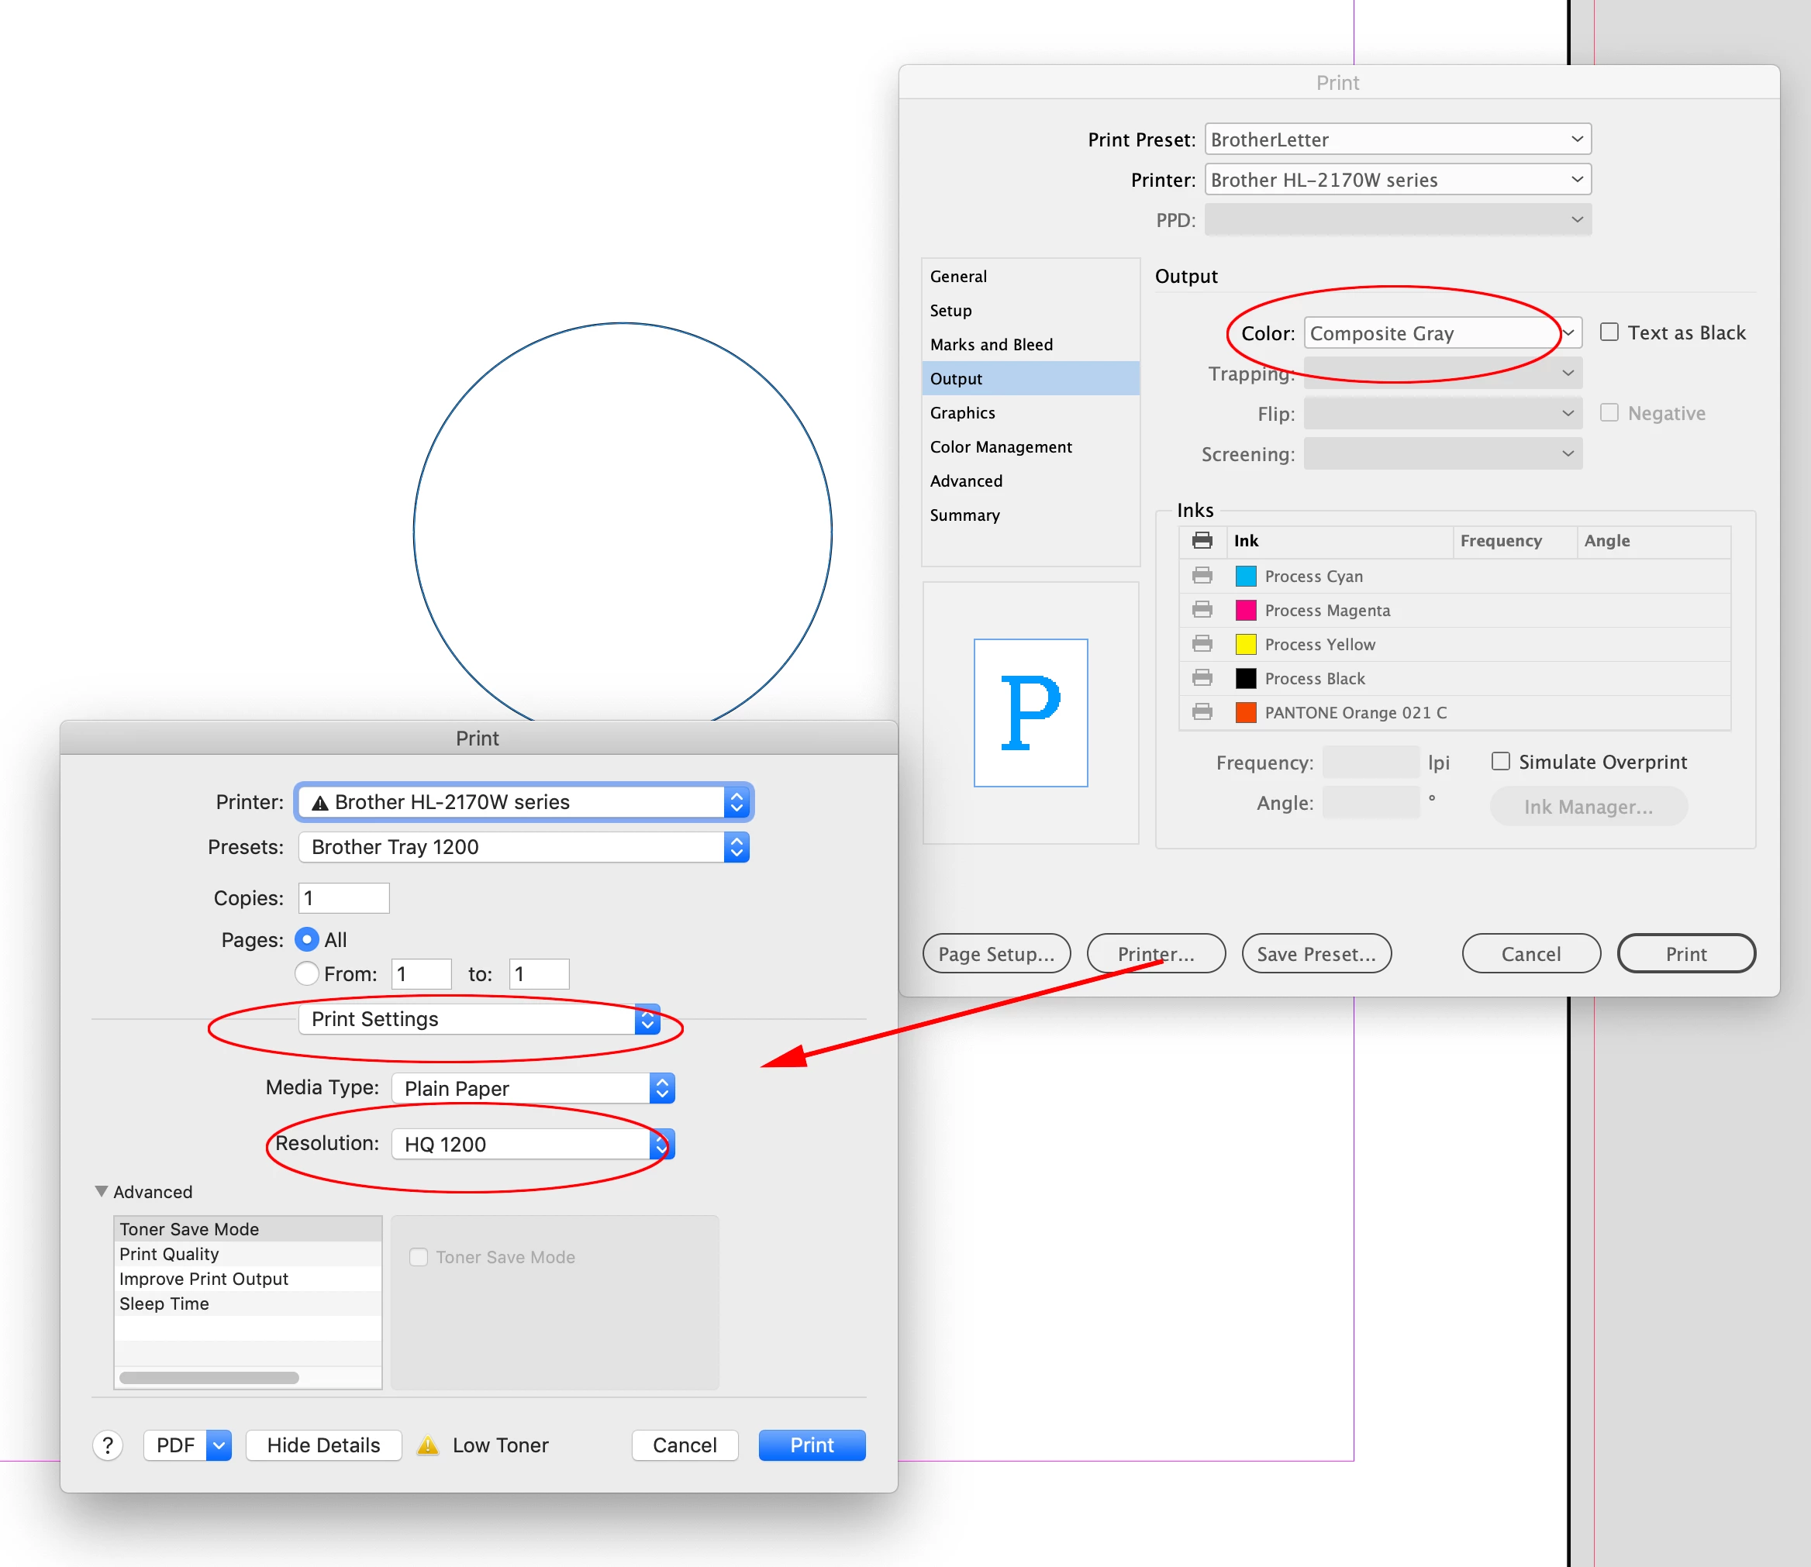Check the Simulate Overprint option
The width and height of the screenshot is (1811, 1567).
tap(1500, 762)
